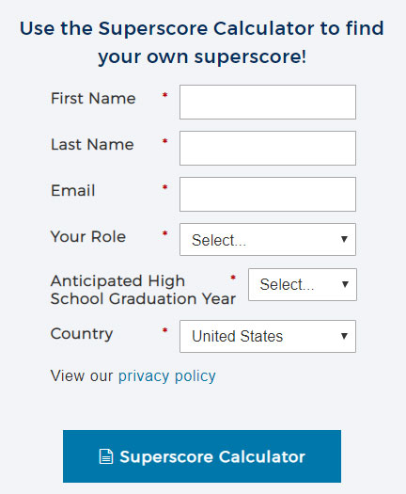Viewport: 406px width, 494px height.
Task: Open the Your Role Select... dropdown
Action: [268, 239]
